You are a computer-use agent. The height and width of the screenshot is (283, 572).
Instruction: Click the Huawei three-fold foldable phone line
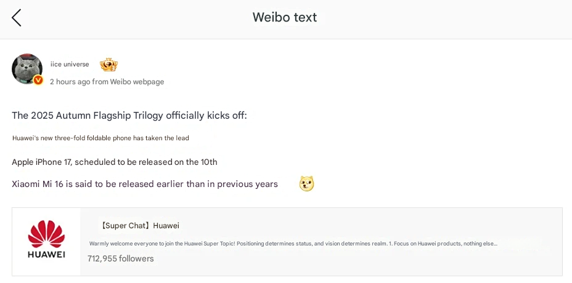100,138
